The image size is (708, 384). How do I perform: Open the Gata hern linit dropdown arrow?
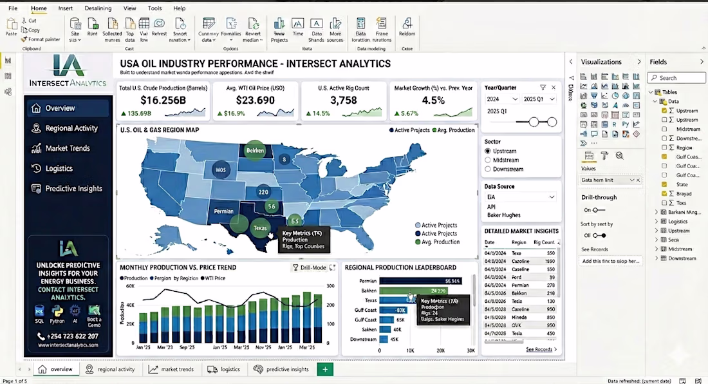point(631,180)
